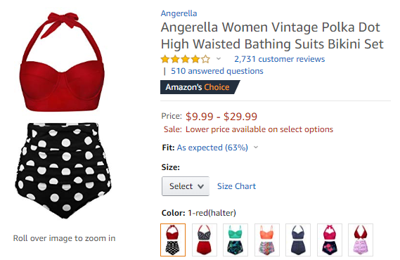This screenshot has height=260, width=400.
Task: Open the Size Chart link
Action: [236, 186]
